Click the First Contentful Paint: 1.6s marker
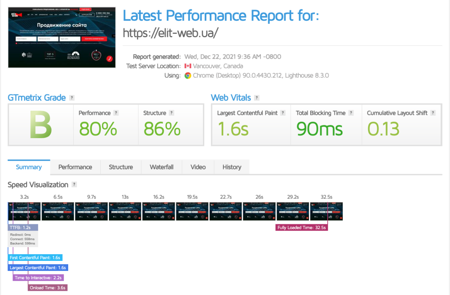This screenshot has width=450, height=295. 35,258
